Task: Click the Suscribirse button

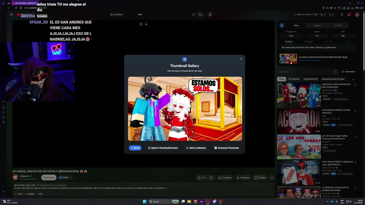Action: 48,177
